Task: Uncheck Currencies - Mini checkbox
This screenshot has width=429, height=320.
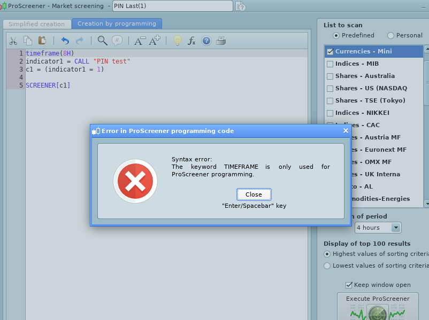Action: 330,51
